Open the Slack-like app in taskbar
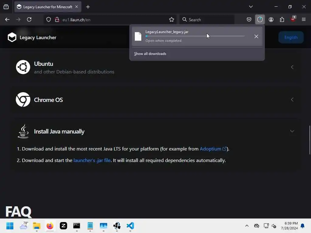 coord(117,226)
